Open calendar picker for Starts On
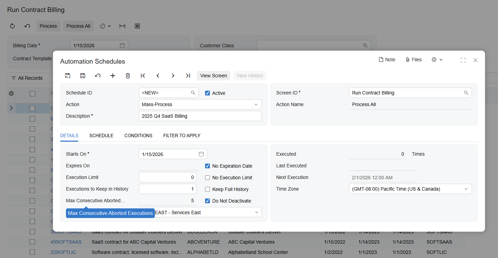This screenshot has width=498, height=258. click(x=201, y=154)
